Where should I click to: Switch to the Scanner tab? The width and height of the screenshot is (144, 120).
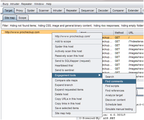(44, 11)
